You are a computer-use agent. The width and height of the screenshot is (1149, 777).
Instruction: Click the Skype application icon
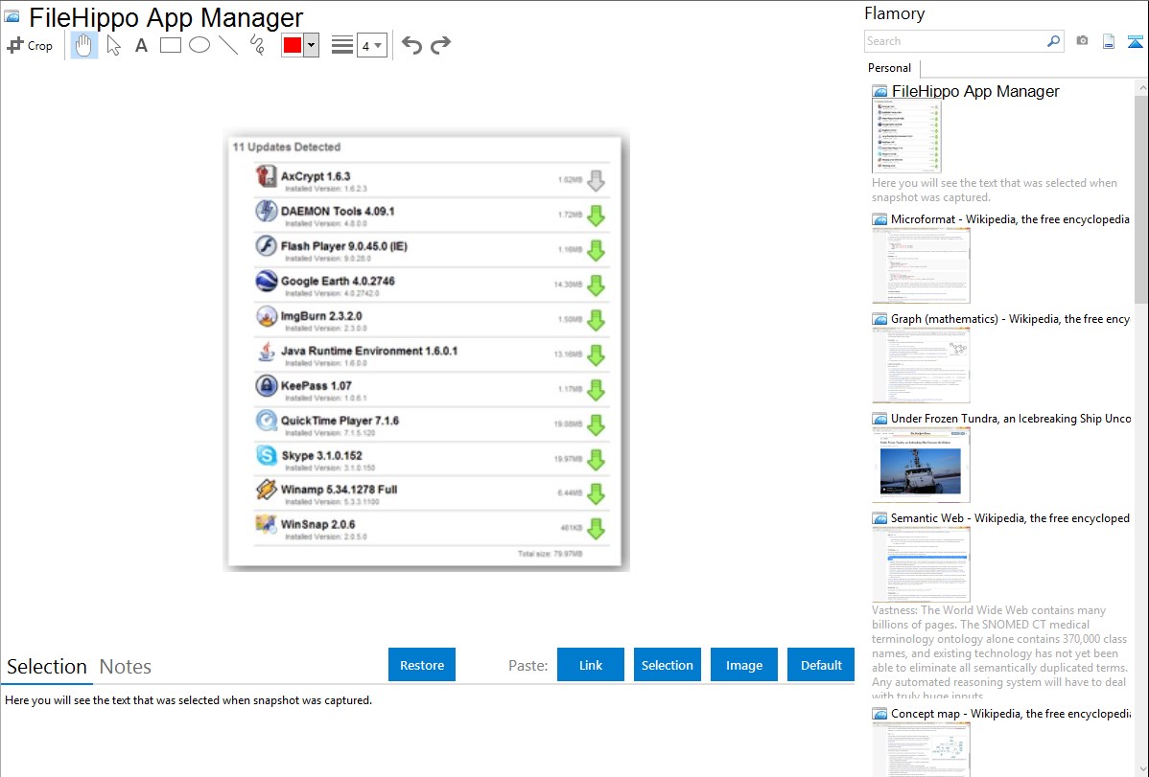[266, 455]
